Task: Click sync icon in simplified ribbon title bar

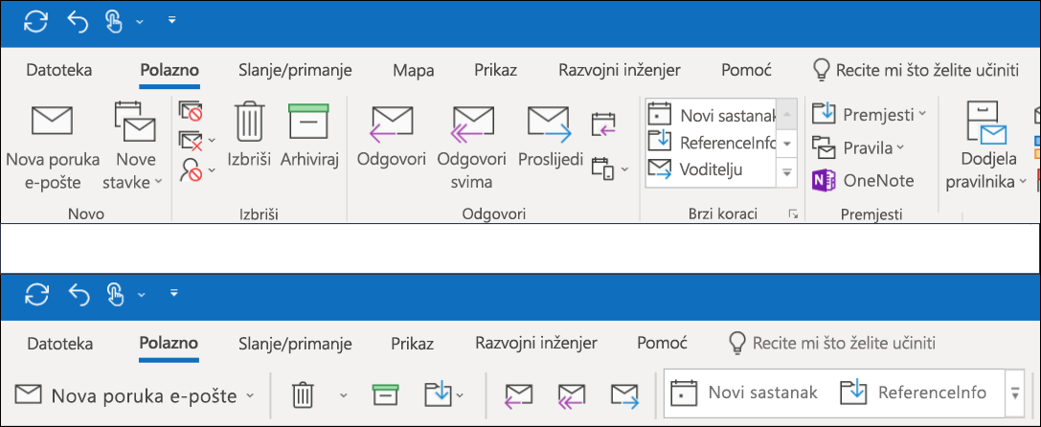Action: (35, 296)
